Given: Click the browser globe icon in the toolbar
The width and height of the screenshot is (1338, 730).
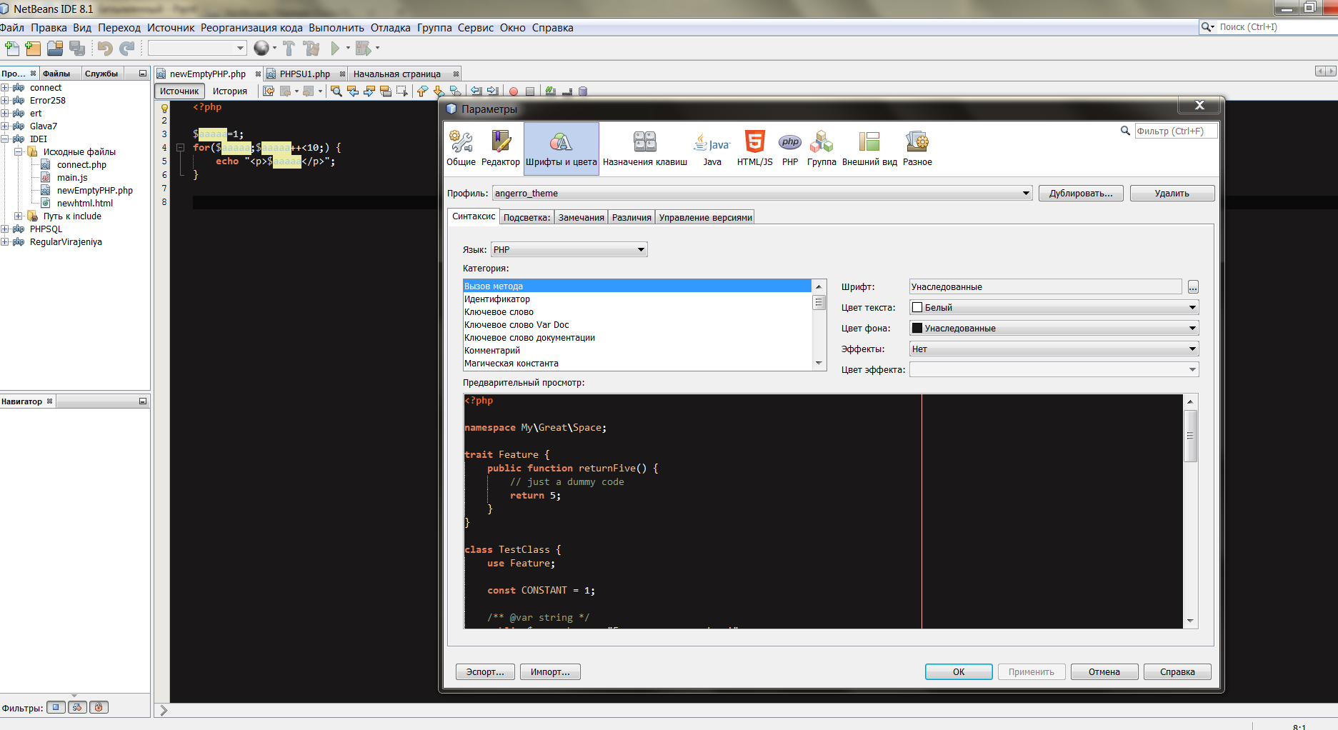Looking at the screenshot, I should tap(261, 48).
